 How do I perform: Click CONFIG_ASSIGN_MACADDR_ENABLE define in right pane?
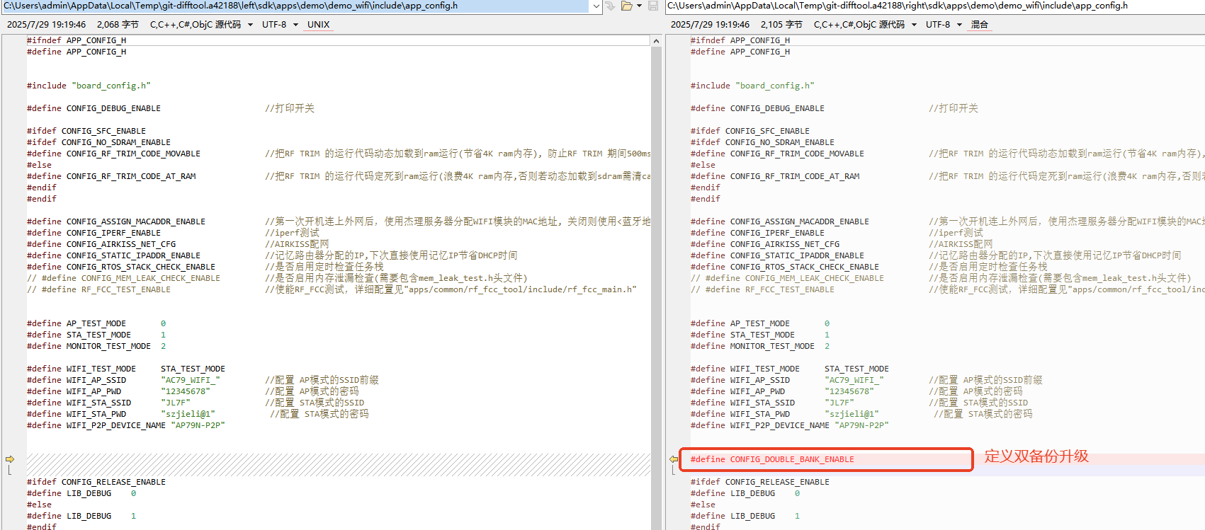(x=780, y=221)
